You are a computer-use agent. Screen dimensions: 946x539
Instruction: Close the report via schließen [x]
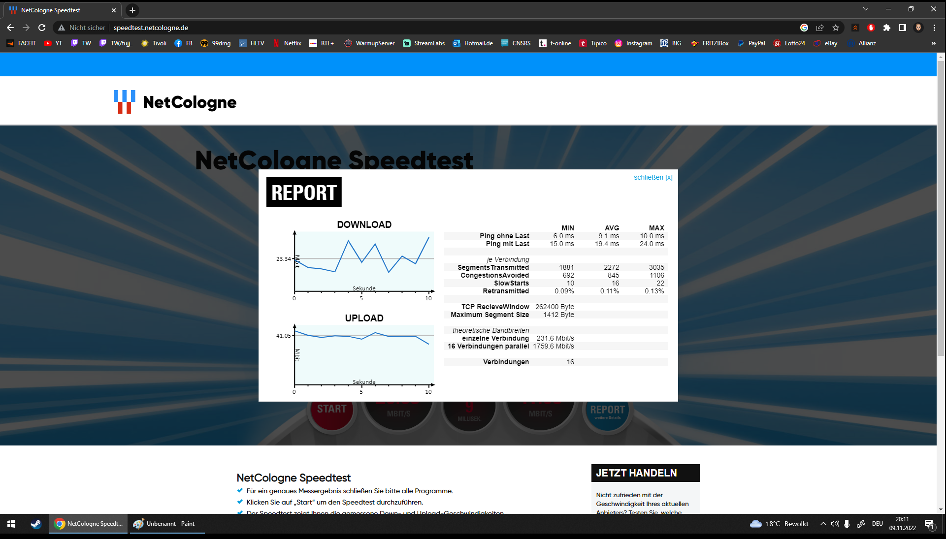[652, 177]
